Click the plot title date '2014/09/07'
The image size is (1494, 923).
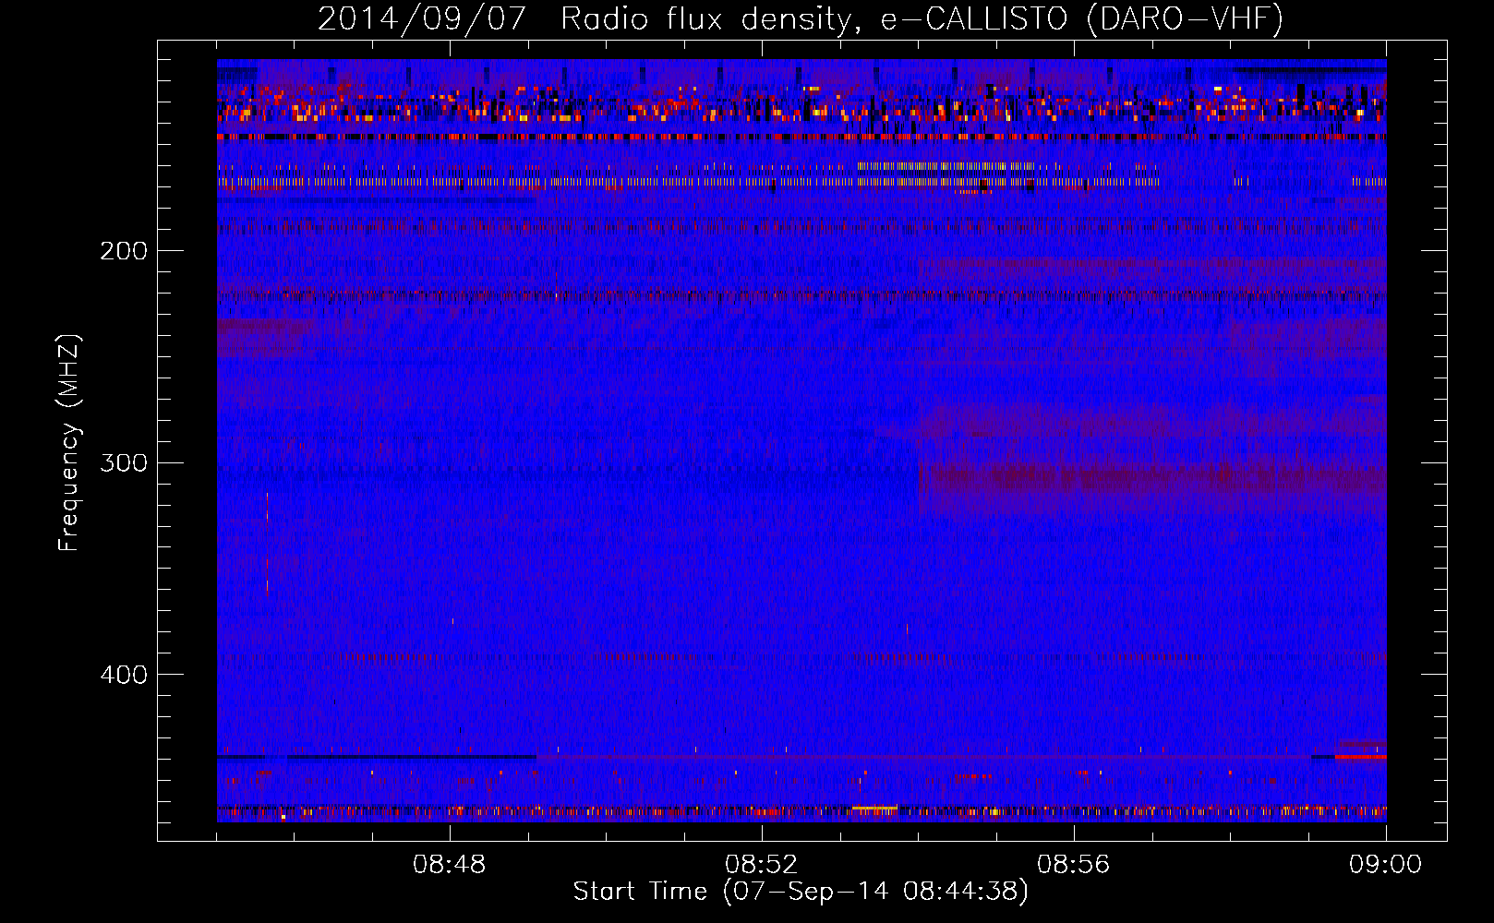422,18
